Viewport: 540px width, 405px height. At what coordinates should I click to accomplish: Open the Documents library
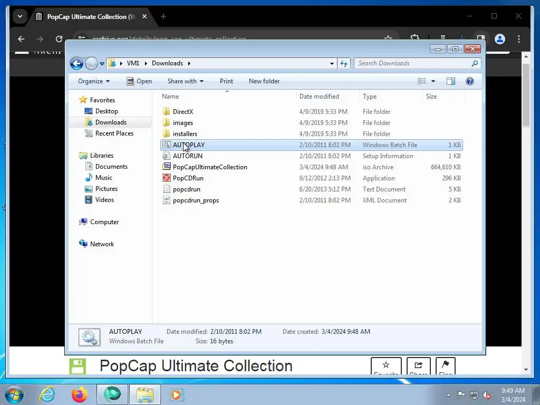[111, 167]
